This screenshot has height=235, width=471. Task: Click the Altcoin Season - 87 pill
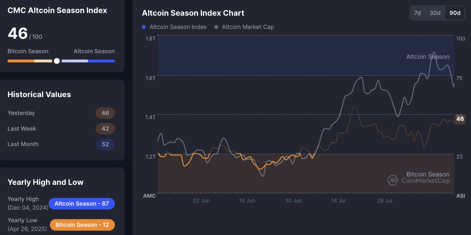(81, 204)
